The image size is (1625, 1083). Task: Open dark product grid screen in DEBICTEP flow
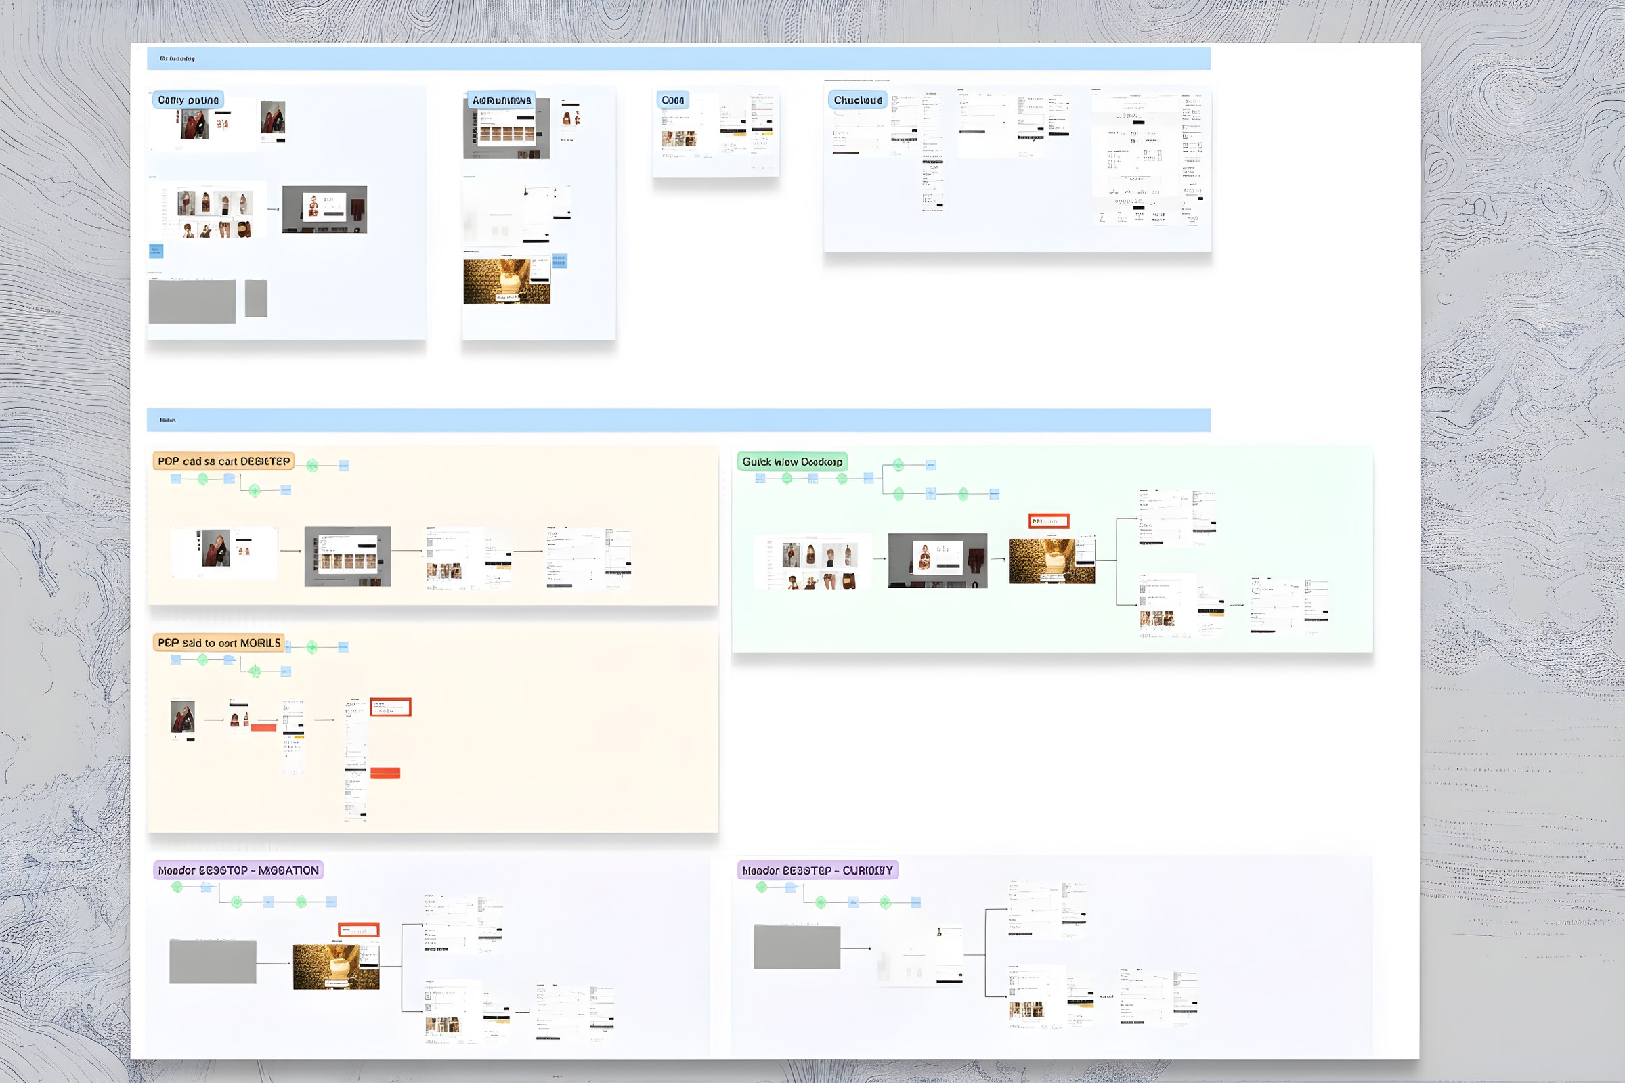(347, 556)
